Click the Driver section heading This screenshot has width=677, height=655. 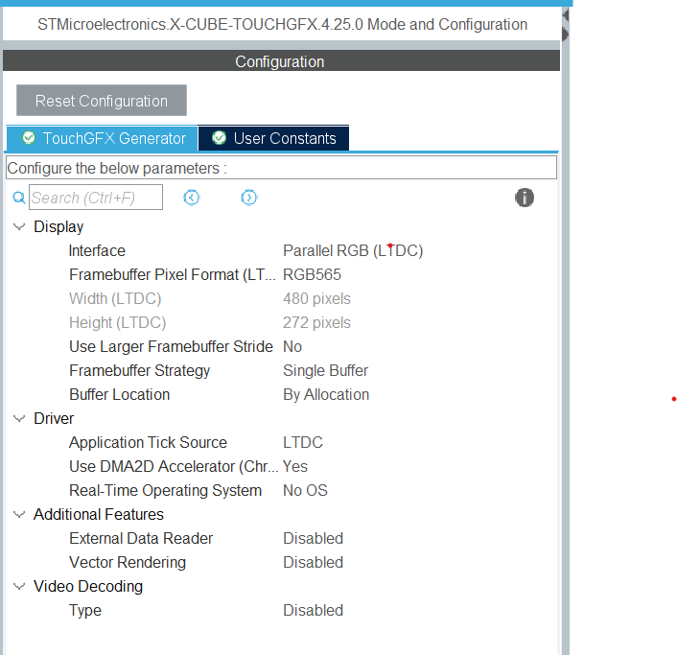(54, 418)
